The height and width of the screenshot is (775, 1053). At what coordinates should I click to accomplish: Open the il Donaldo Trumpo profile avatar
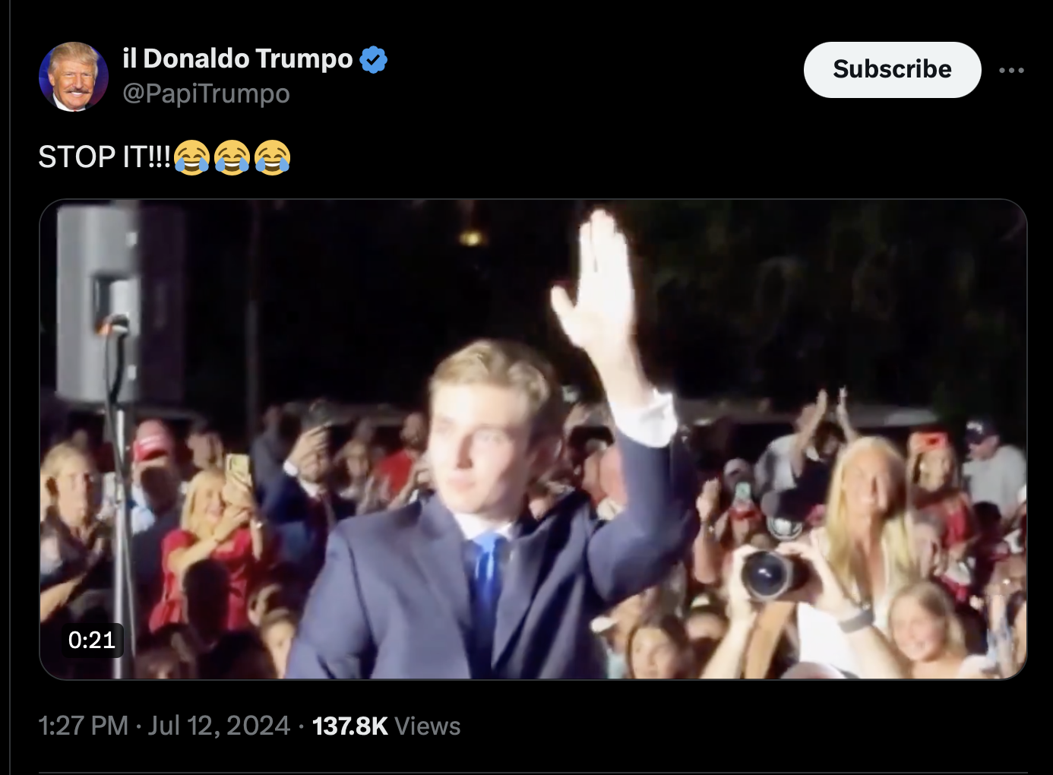click(74, 77)
